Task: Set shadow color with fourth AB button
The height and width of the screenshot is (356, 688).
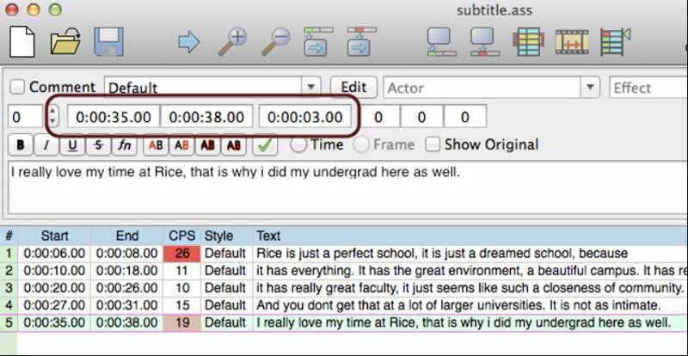Action: tap(234, 145)
